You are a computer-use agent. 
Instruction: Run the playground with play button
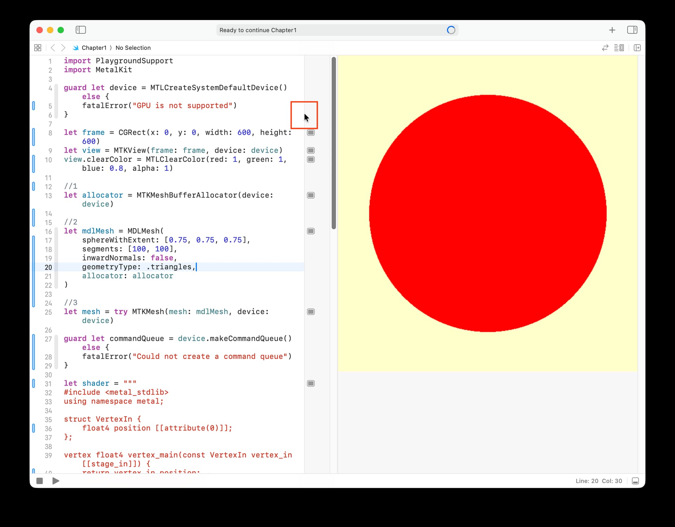[x=56, y=481]
